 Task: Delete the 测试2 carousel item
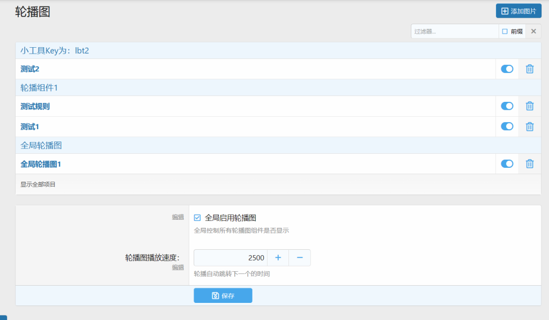point(529,69)
